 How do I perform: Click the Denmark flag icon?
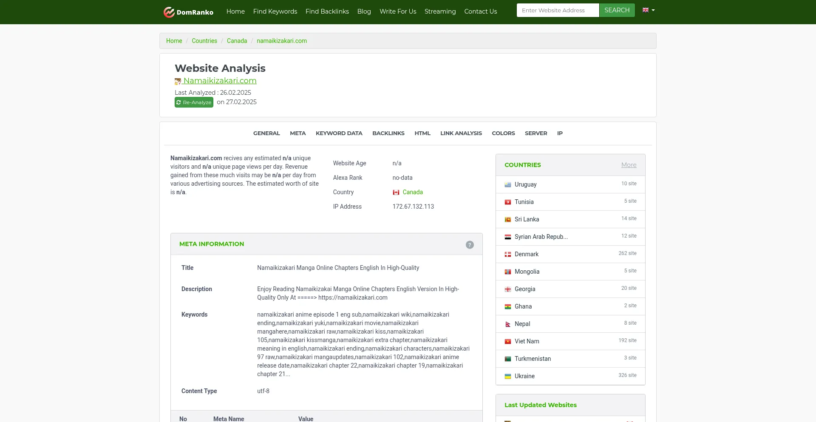[x=508, y=255]
